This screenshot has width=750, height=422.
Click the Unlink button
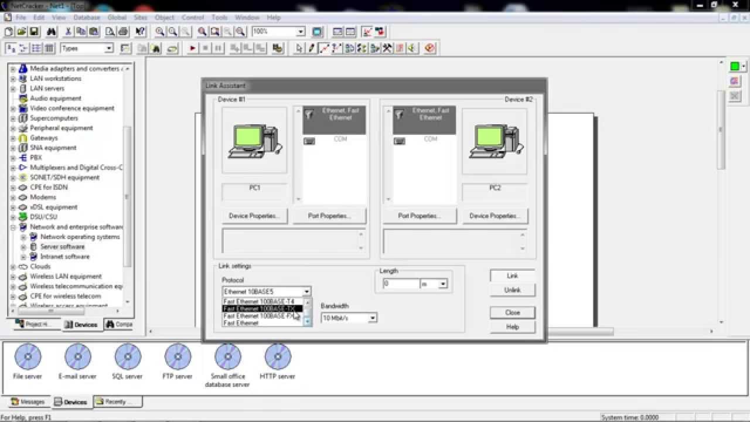click(512, 290)
